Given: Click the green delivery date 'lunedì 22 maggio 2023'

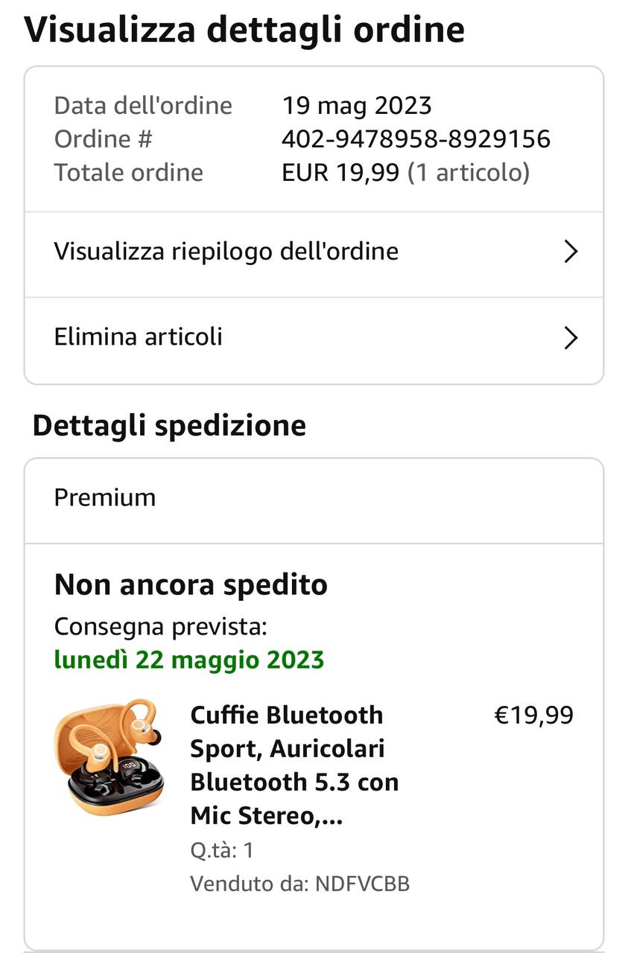Looking at the screenshot, I should click(x=189, y=660).
